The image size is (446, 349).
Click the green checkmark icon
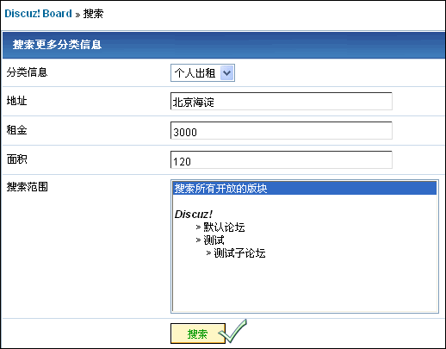[233, 332]
